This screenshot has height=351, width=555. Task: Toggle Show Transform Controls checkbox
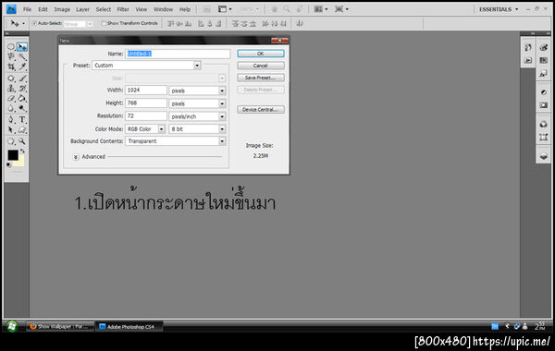(x=104, y=23)
